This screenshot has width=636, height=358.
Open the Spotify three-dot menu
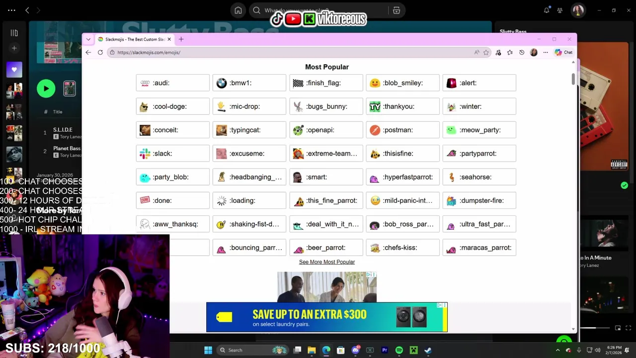(x=11, y=10)
